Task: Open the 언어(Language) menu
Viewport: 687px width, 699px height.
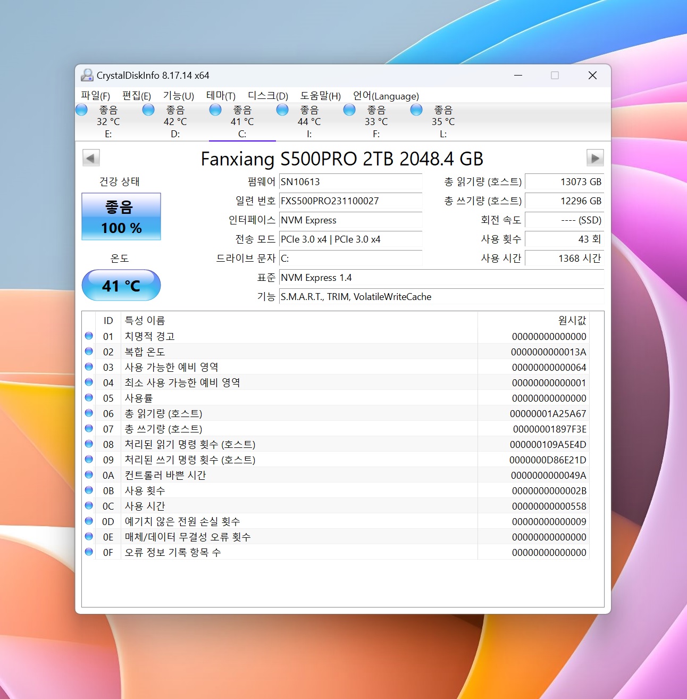Action: (386, 96)
